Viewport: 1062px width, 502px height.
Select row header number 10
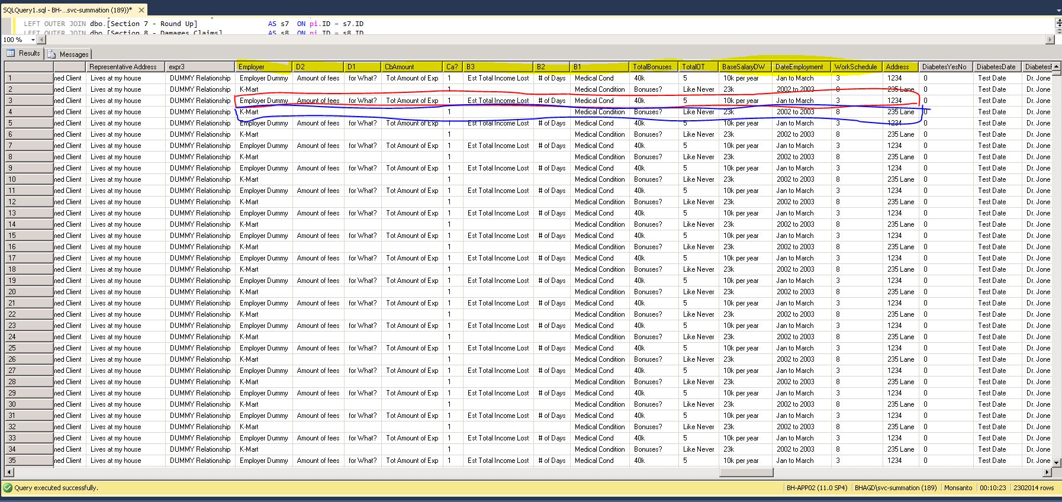[29, 179]
